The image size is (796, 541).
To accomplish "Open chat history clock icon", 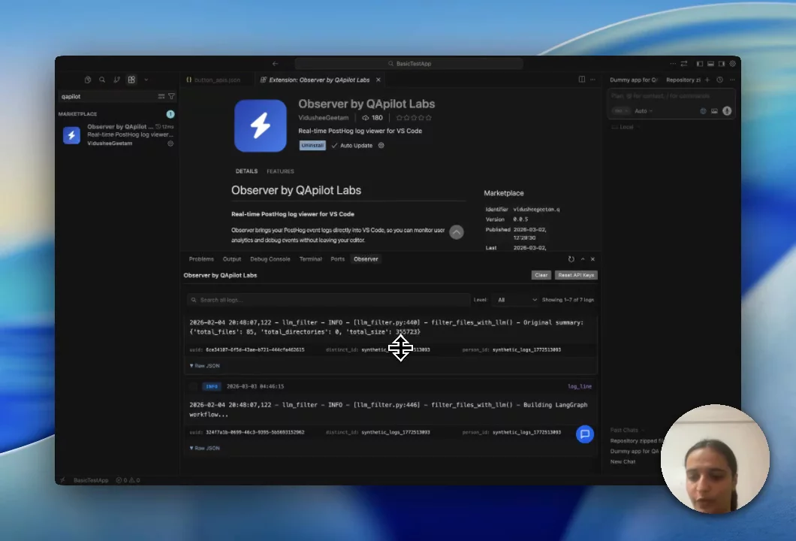I will [720, 80].
